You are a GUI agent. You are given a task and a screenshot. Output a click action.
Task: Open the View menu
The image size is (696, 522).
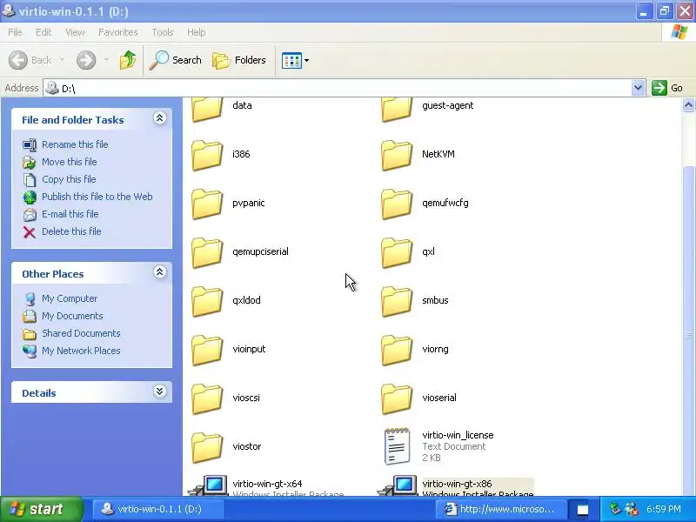coord(75,32)
